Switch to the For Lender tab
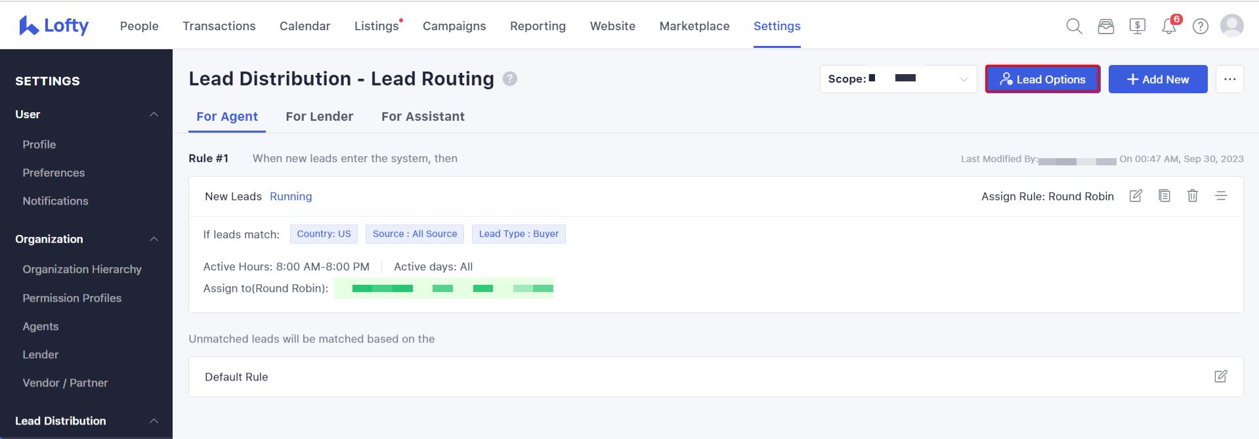Screen dimensions: 1259x439 (x=320, y=117)
